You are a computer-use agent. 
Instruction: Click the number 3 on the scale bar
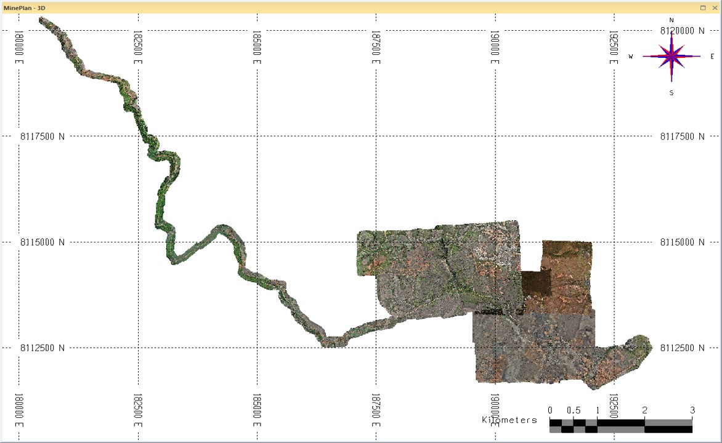coord(692,410)
